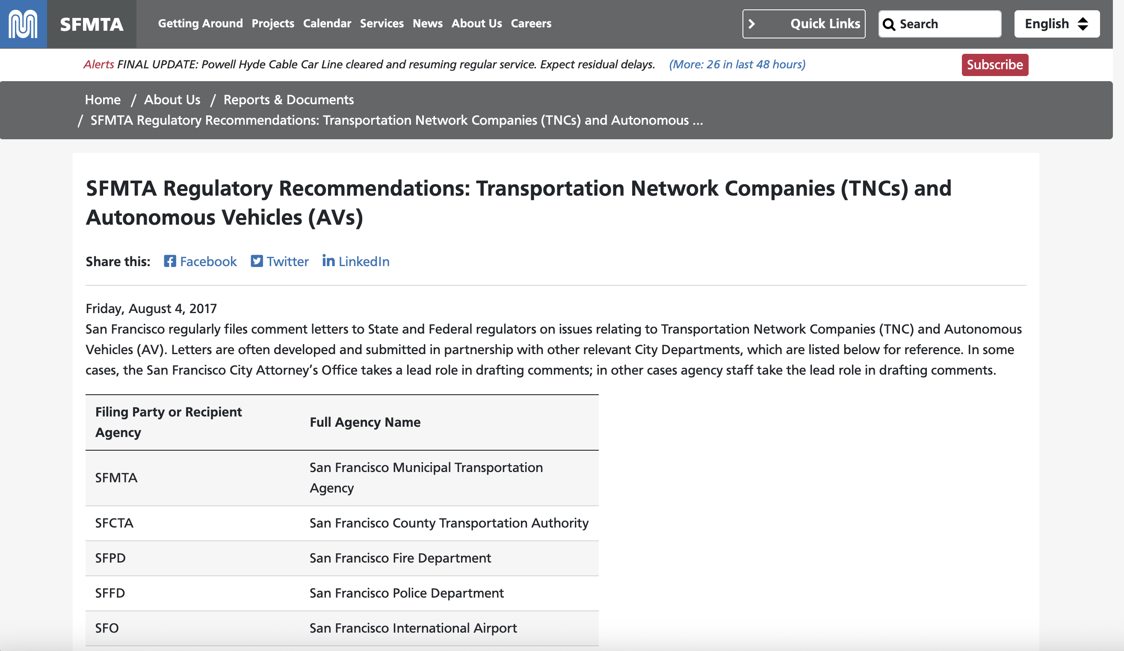Click the SFMTA site title text
This screenshot has height=651, width=1124.
92,24
